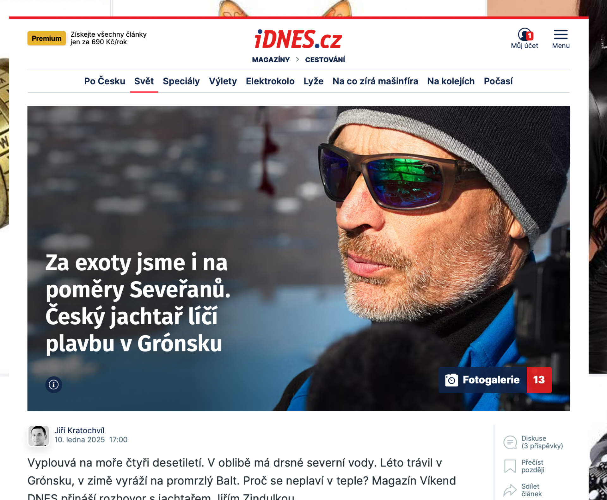Select the Po Česku tab

click(105, 81)
